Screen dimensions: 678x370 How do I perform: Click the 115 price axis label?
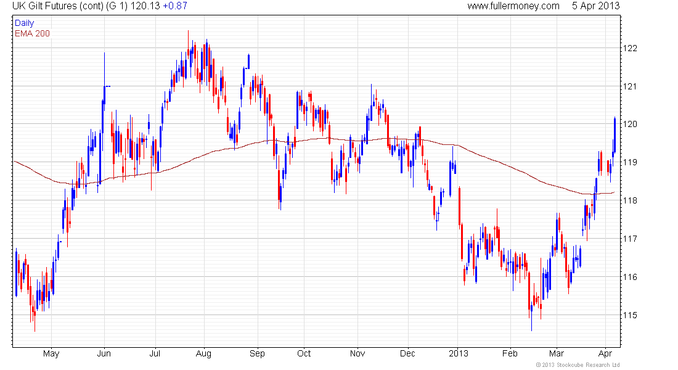630,315
